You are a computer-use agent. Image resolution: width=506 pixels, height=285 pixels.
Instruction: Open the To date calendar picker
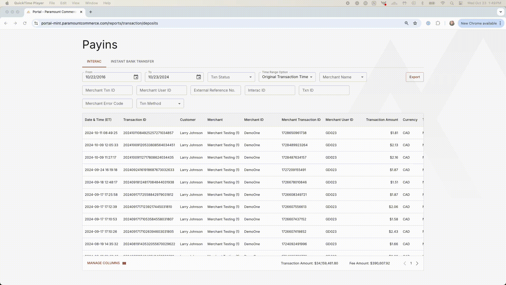pos(198,77)
